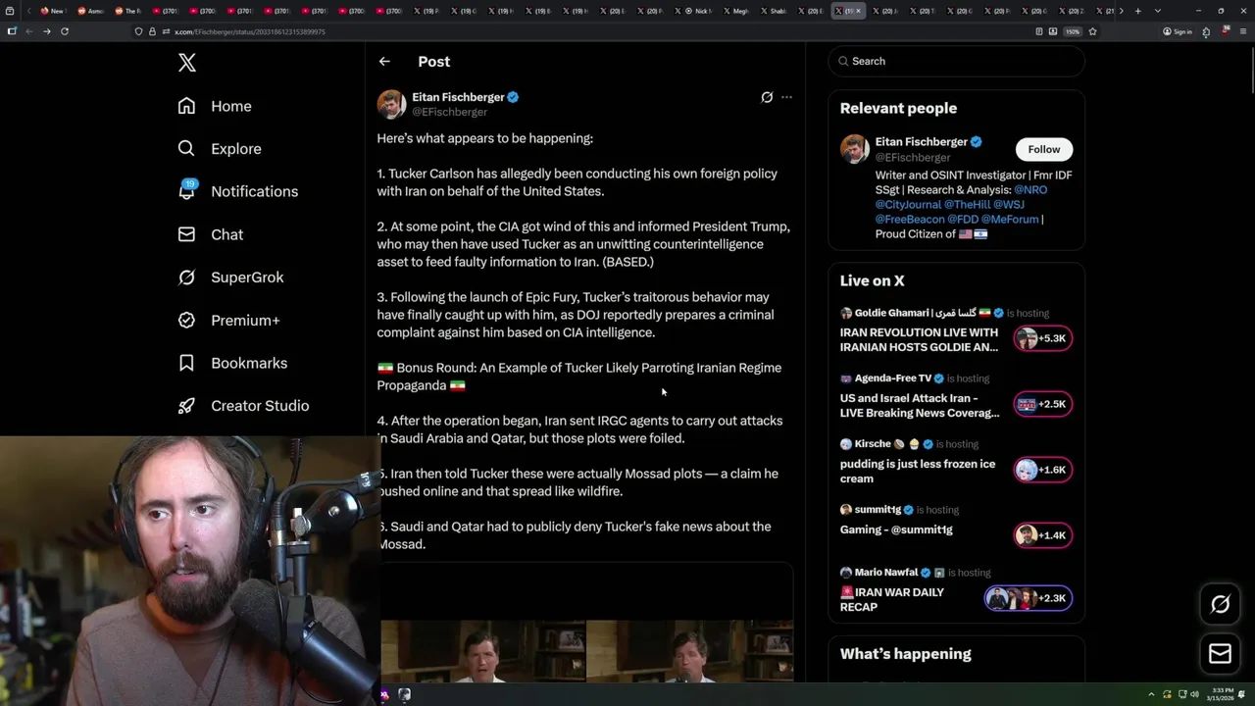The width and height of the screenshot is (1255, 706).
Task: Click the x.com address bar URL
Action: click(x=250, y=31)
